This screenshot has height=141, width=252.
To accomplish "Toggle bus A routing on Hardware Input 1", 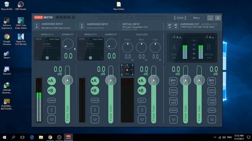I will 52,81.
